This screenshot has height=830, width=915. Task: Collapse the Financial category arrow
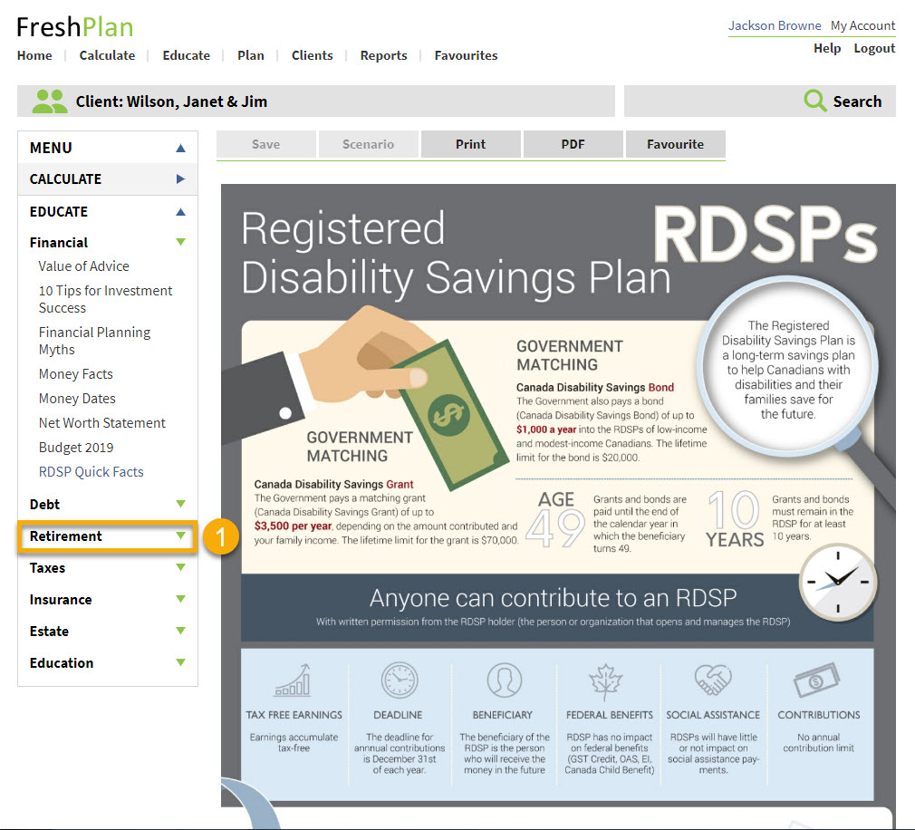(180, 242)
